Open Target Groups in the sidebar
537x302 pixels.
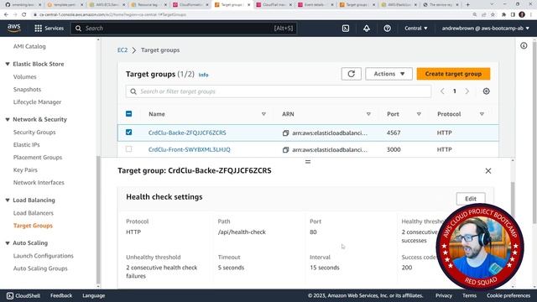click(x=33, y=226)
